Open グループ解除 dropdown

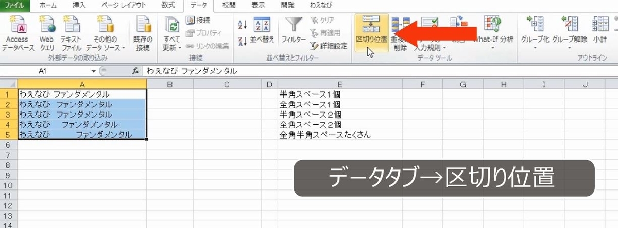click(x=570, y=32)
